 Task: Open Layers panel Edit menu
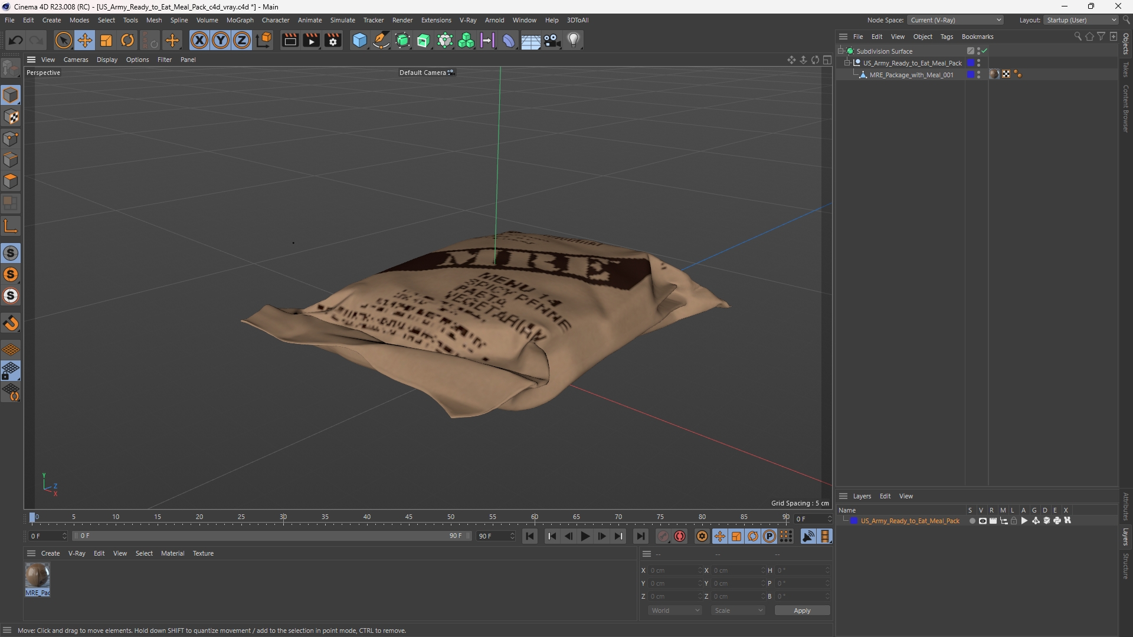coord(885,496)
